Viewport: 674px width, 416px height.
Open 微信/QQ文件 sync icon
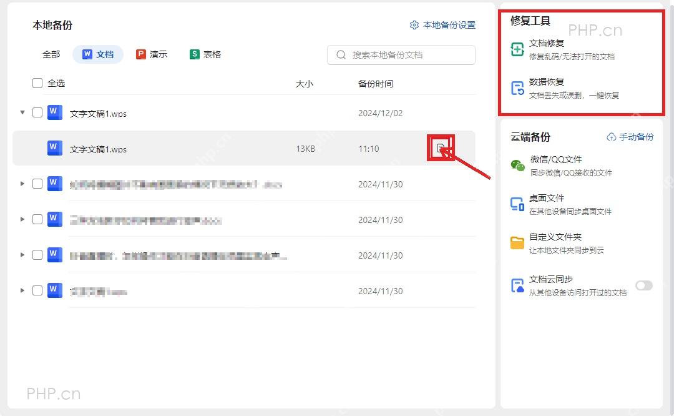pos(517,165)
